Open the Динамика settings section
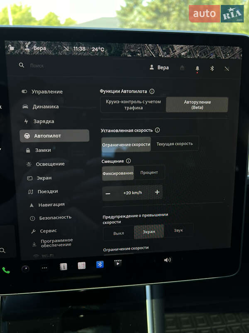 [41, 107]
